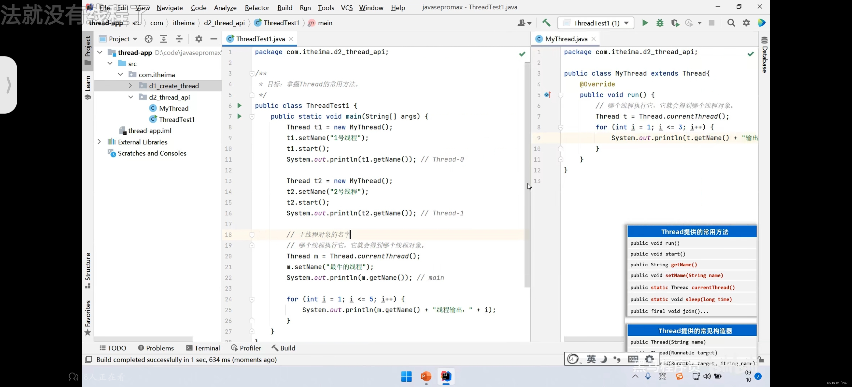
Task: Click the Build project hammer icon
Action: [546, 23]
